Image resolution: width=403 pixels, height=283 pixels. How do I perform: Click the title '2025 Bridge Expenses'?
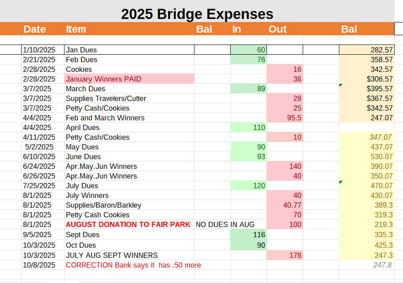pos(197,14)
